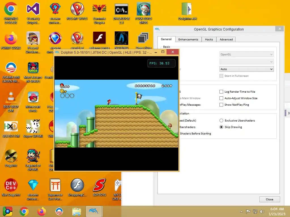Select the NOTEPAD desktop icon
The image size is (290, 217).
pos(121,40)
